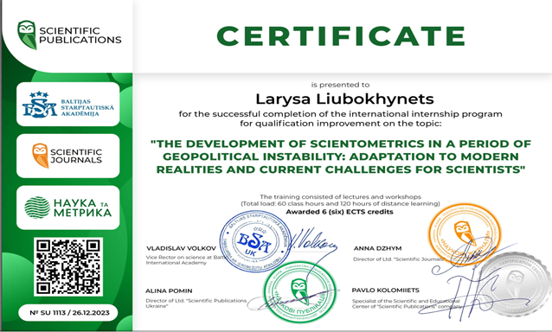The image size is (552, 332).
Task: Click the name Anna Dzhym
Action: 378,248
